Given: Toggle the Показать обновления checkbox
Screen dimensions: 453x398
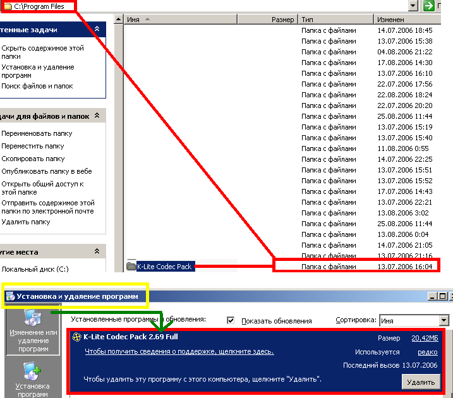Looking at the screenshot, I should (x=231, y=320).
